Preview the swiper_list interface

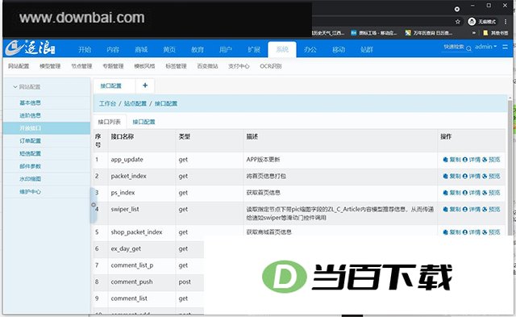[x=491, y=210]
